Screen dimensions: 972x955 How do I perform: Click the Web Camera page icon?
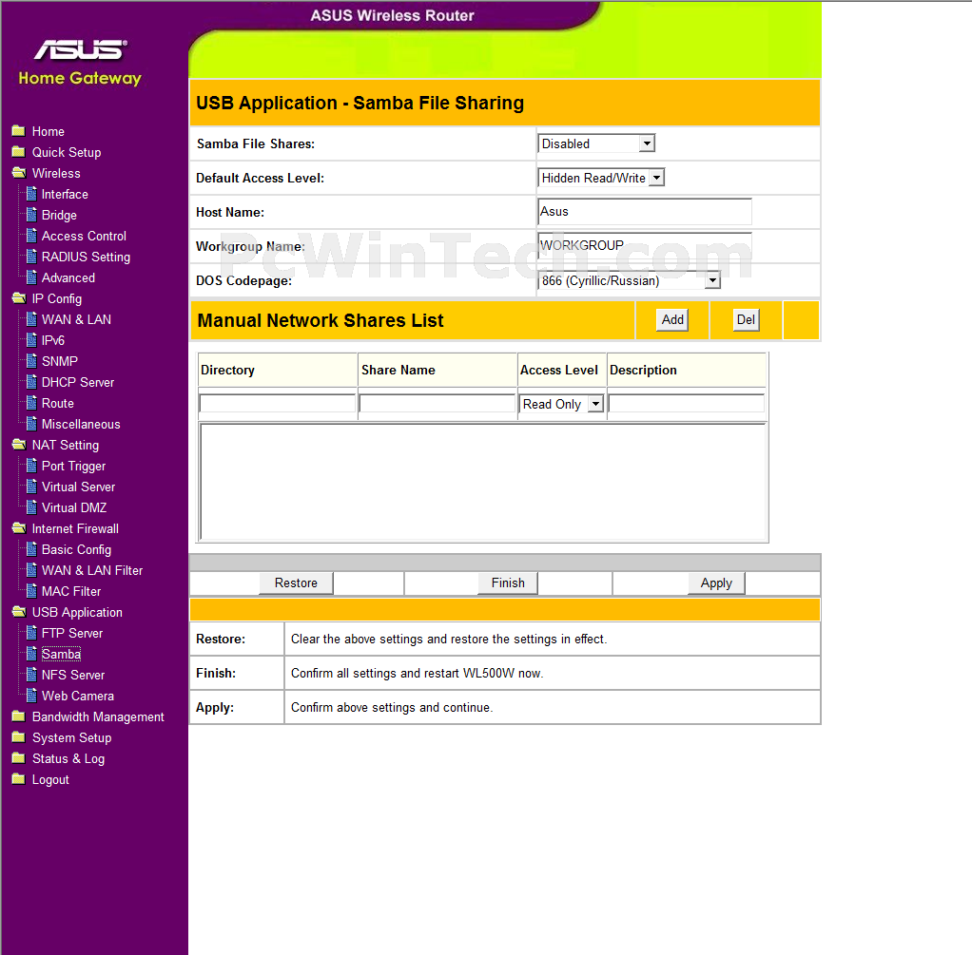[x=31, y=697]
